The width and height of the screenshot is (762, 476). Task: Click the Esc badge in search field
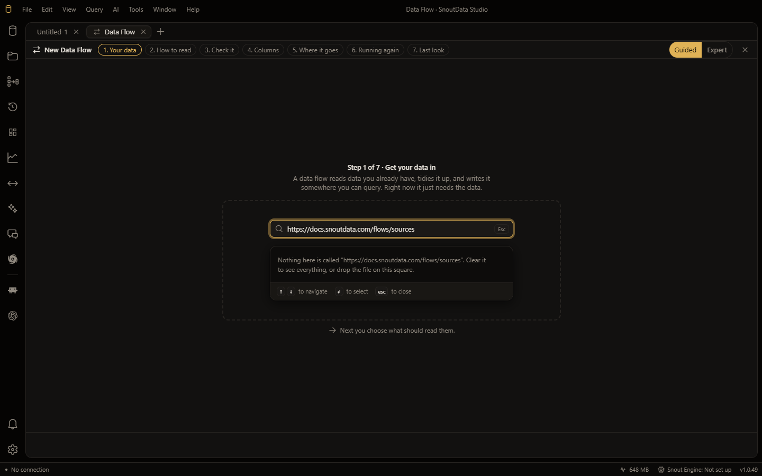[502, 229]
